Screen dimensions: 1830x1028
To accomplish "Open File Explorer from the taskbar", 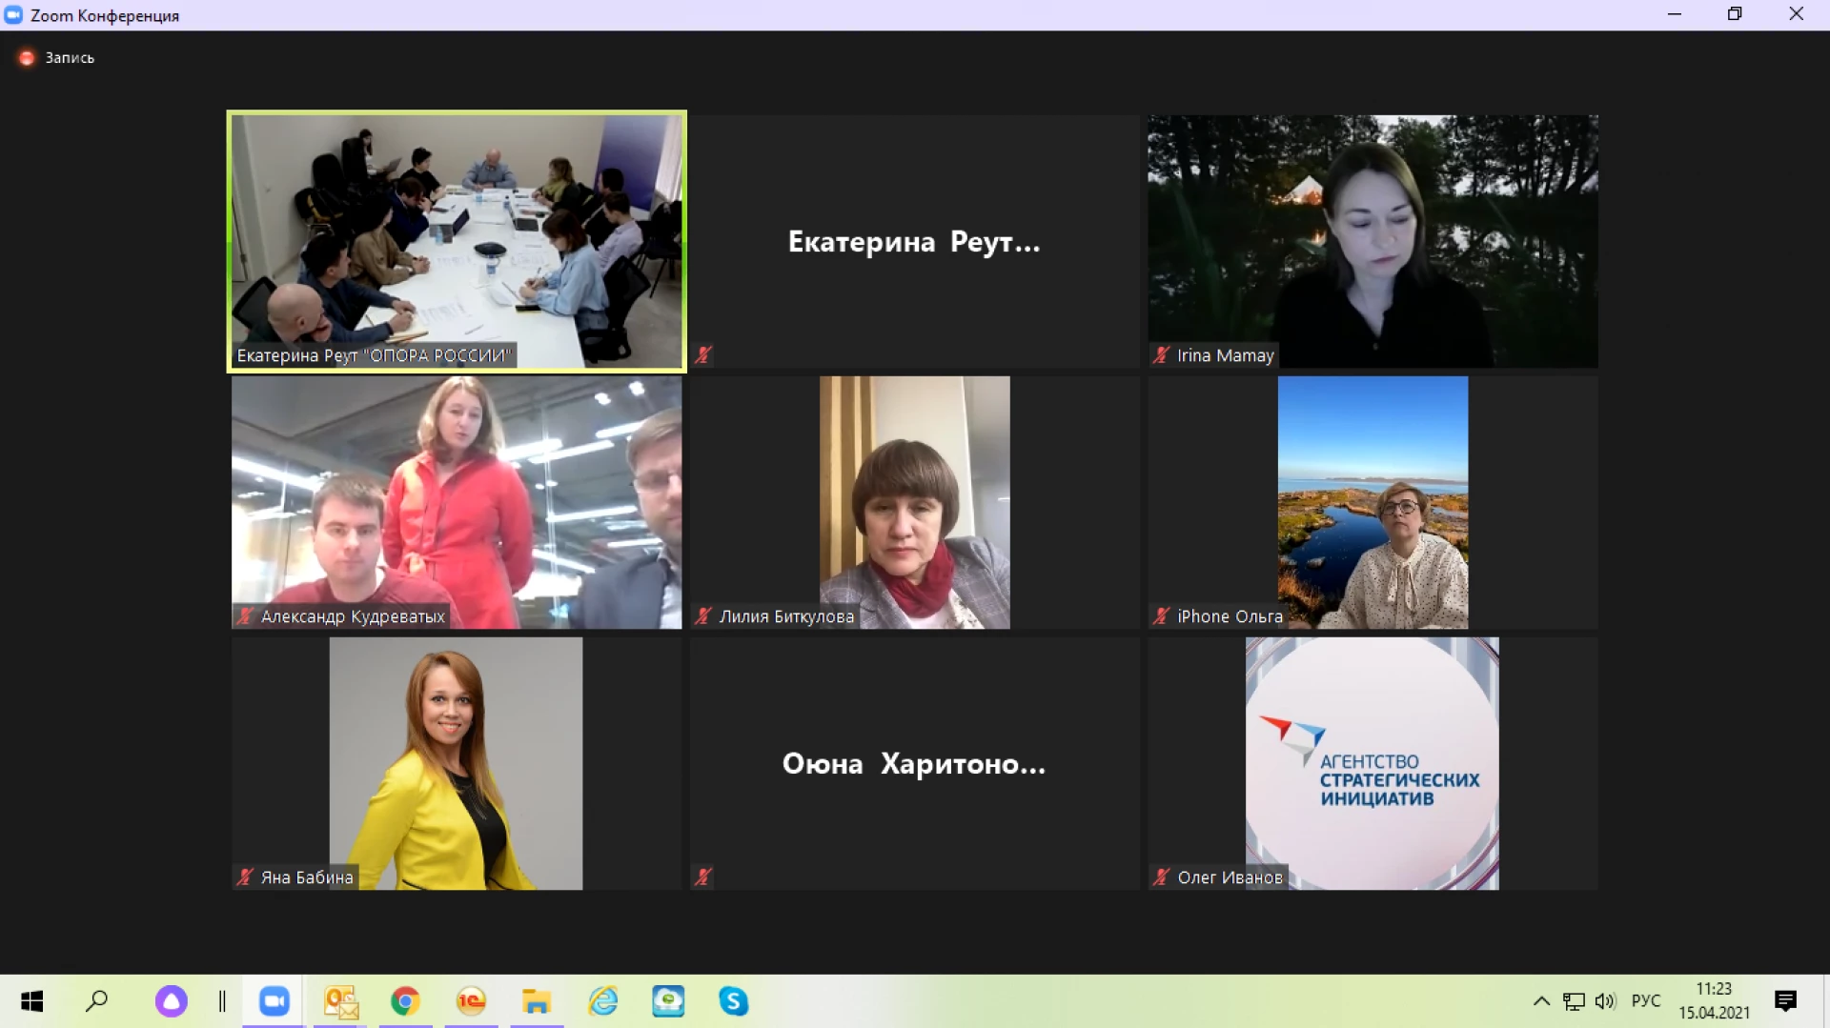I will [537, 1001].
